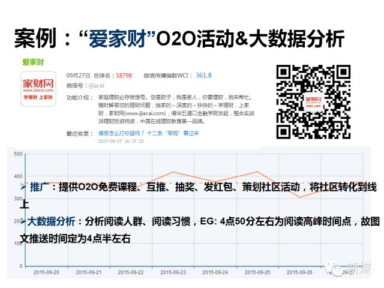Click the 大数据分析 bullet heading
The width and height of the screenshot is (384, 288).
[51, 221]
